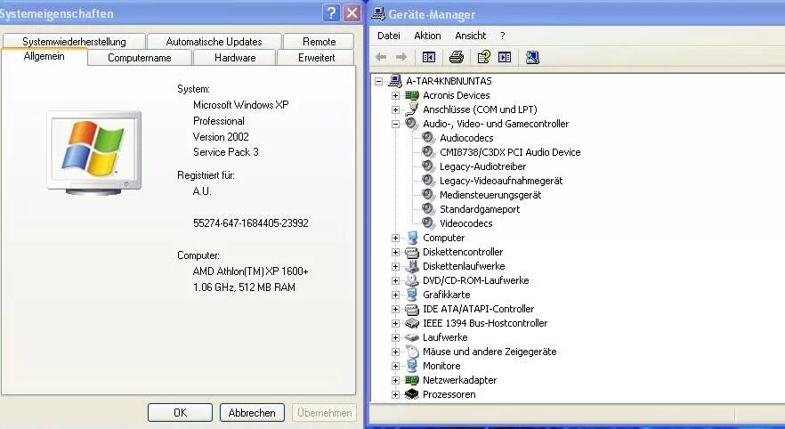785x429 pixels.
Task: Click the A-TAR4KNBNUNTAS computer icon
Action: point(395,81)
